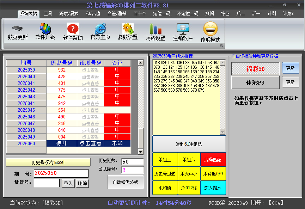Click the 预测号码 column header
This screenshot has width=305, height=209.
click(x=91, y=63)
